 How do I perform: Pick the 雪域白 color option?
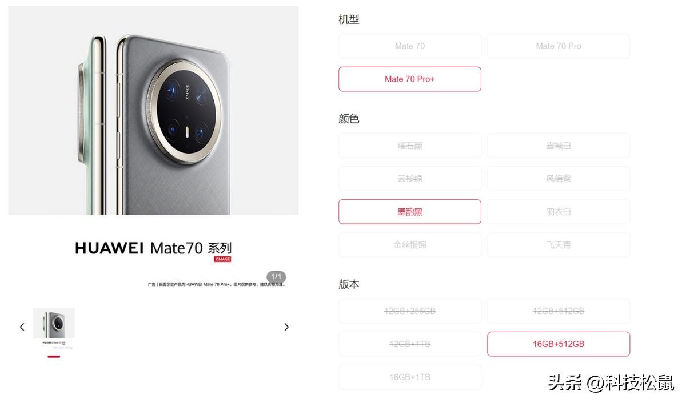tap(559, 146)
